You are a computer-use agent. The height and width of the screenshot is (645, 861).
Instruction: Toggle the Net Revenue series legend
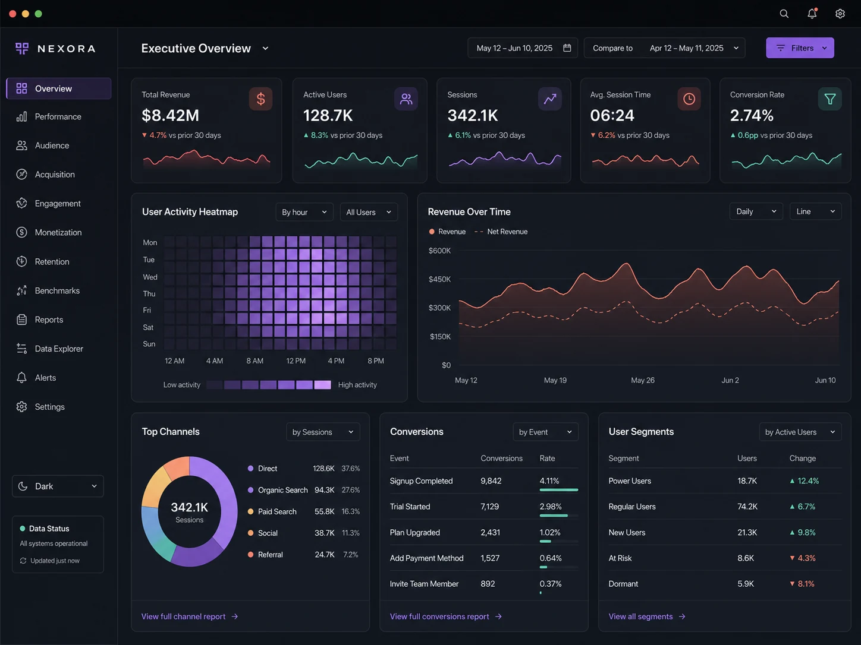(x=501, y=232)
